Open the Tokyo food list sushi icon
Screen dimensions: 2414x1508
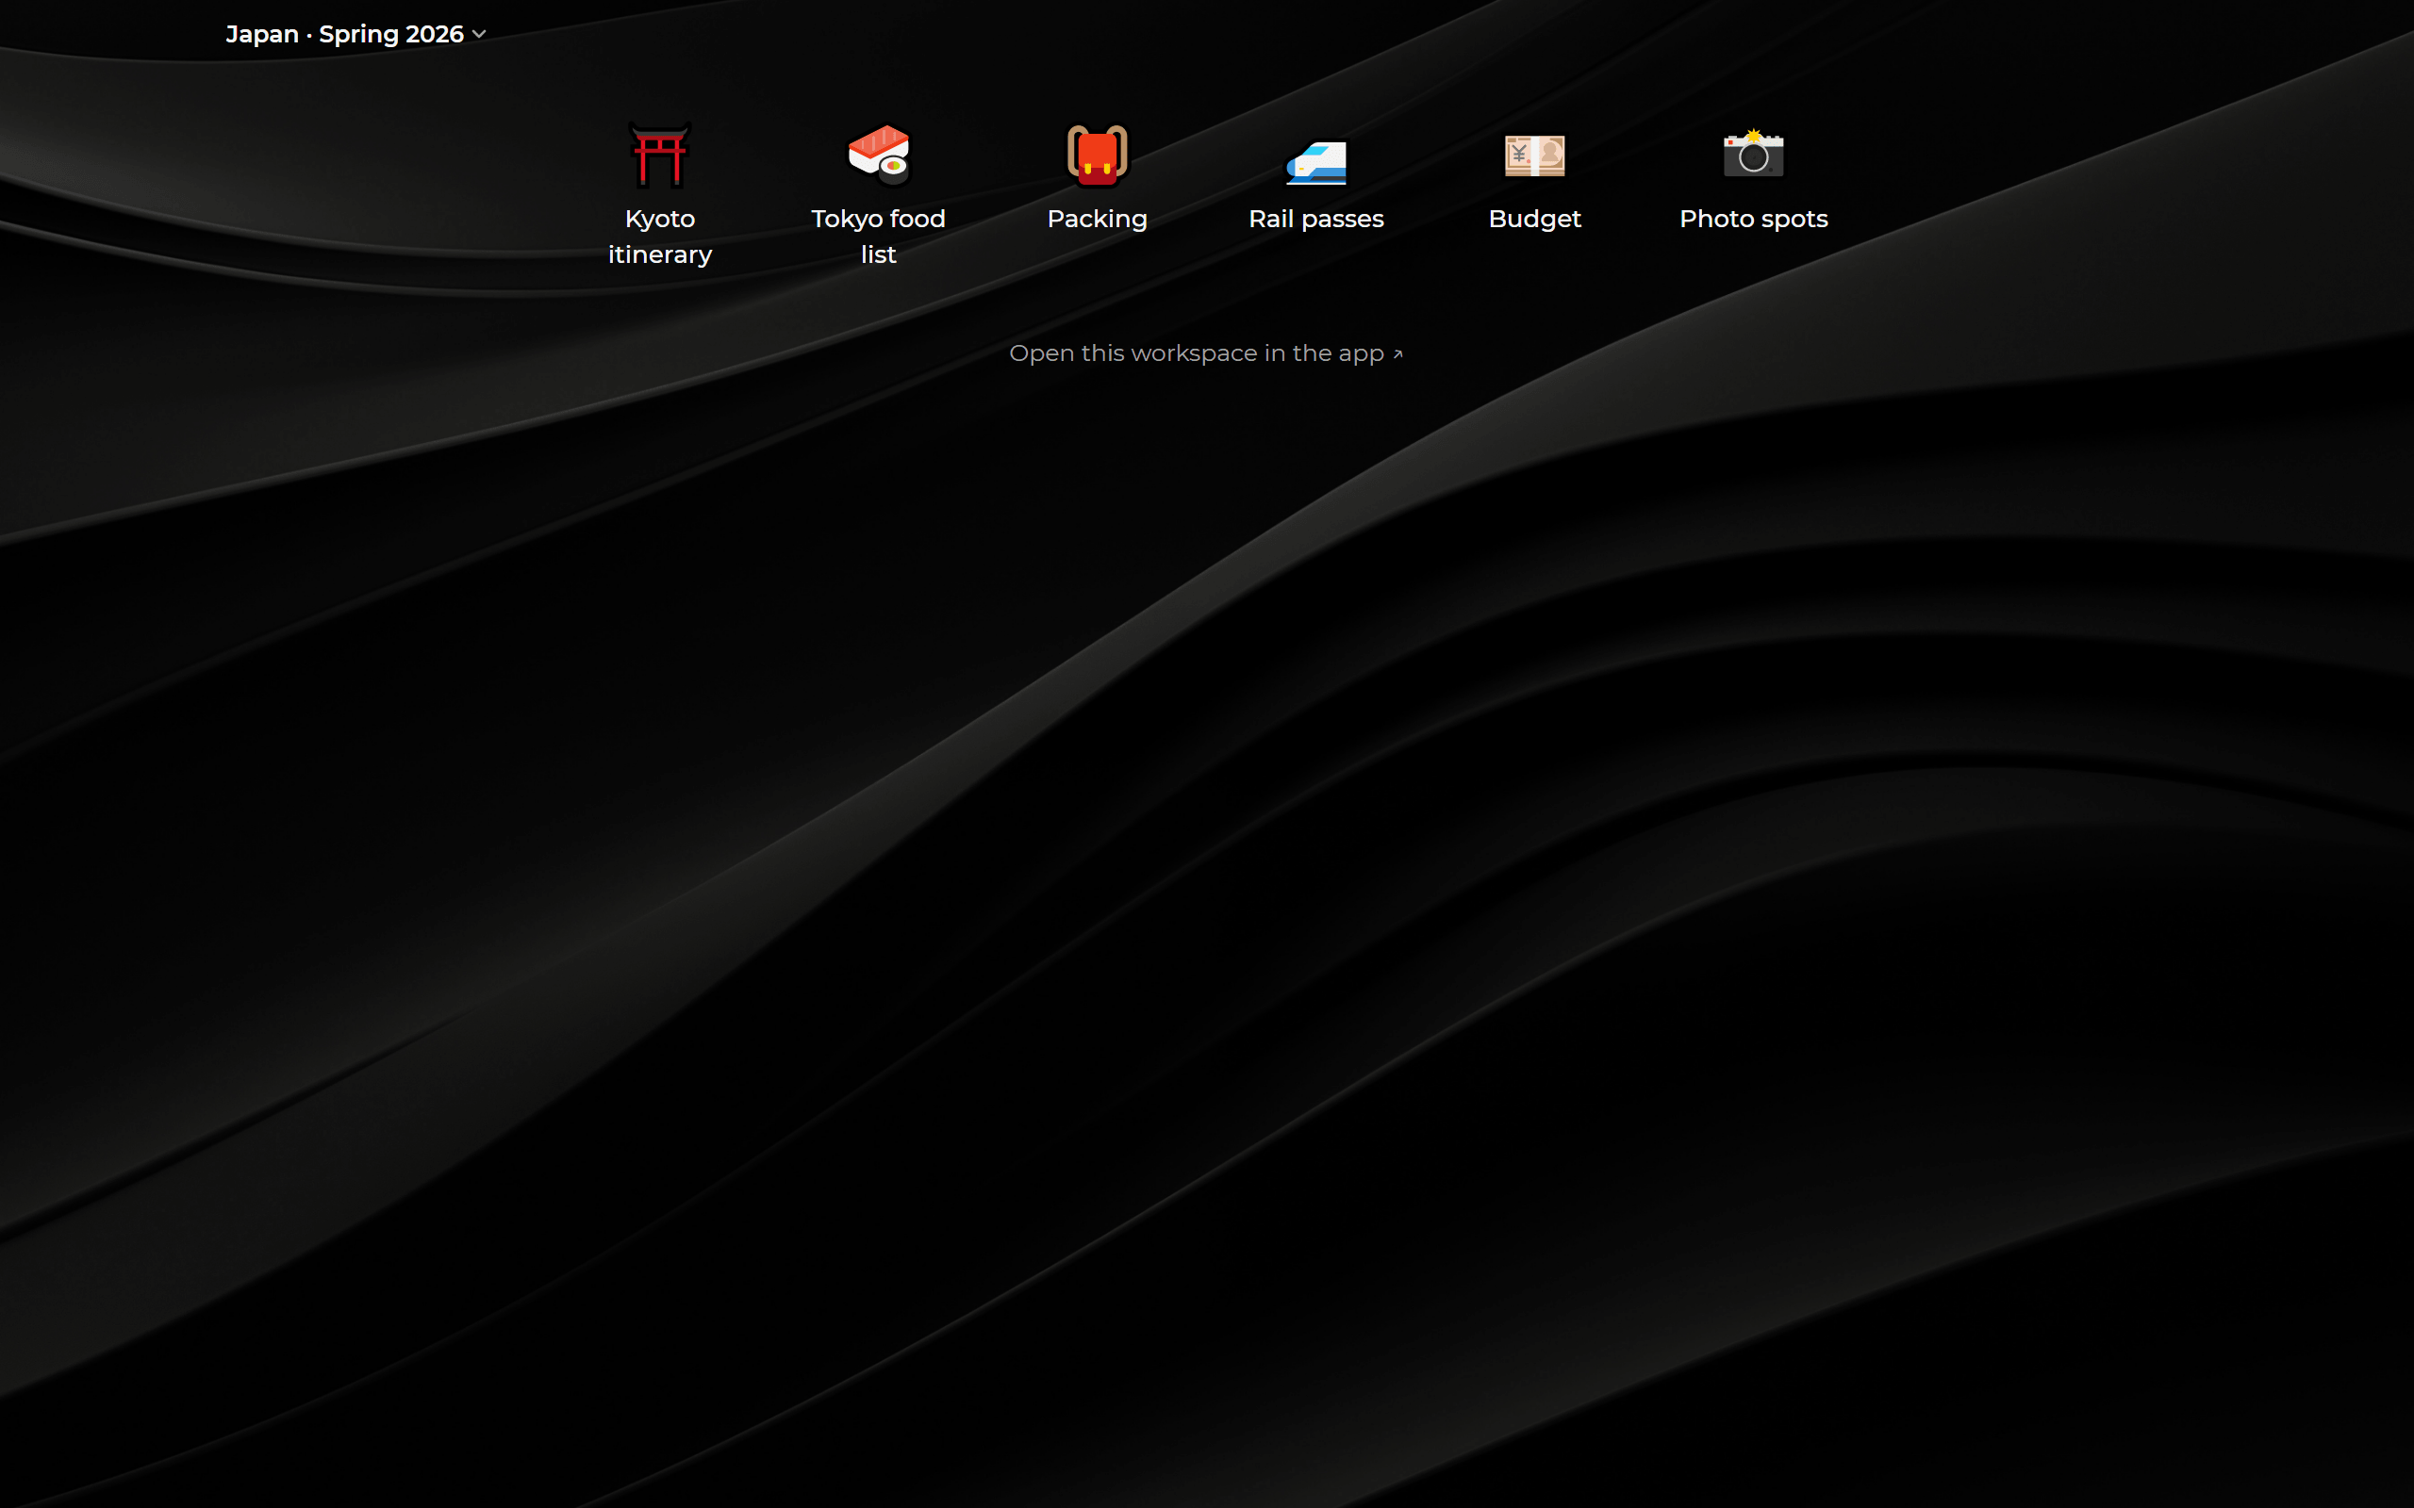tap(878, 156)
